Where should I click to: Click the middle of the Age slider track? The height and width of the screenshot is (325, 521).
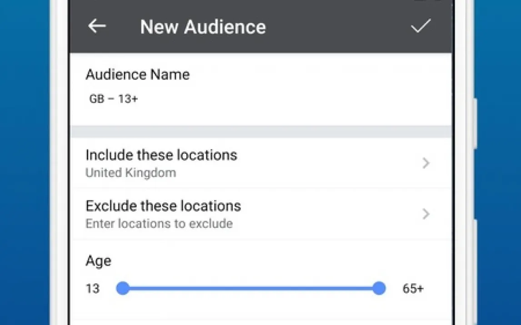[x=250, y=288]
